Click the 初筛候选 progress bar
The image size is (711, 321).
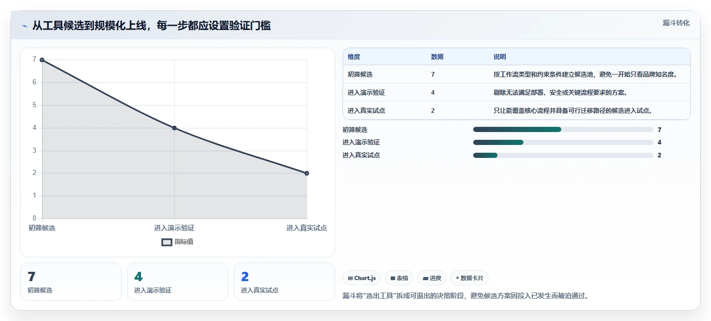tap(563, 129)
